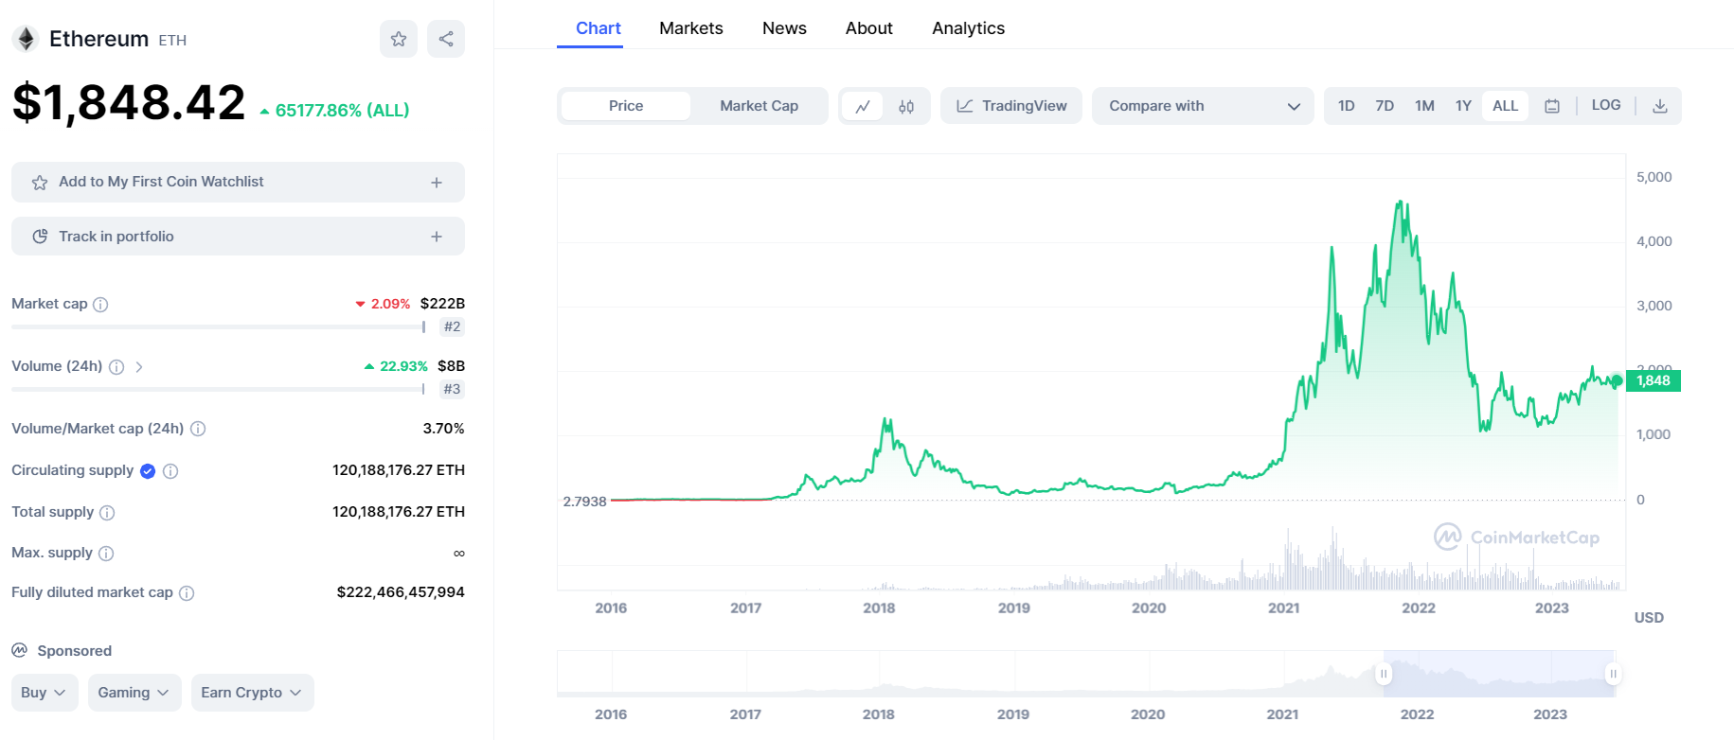Click Fully diluted market cap info icon

click(x=187, y=593)
